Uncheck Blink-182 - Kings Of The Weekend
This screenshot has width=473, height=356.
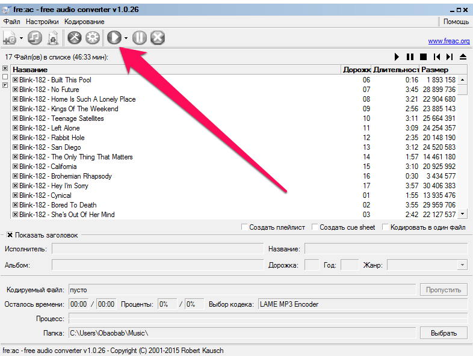(x=15, y=109)
